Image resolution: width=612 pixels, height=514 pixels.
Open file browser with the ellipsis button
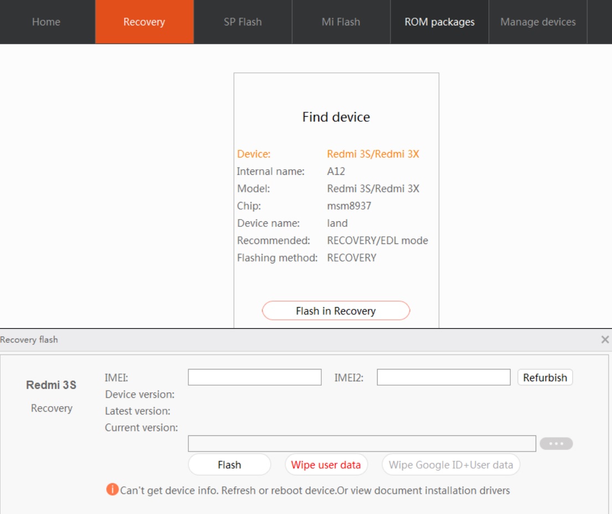click(x=556, y=444)
